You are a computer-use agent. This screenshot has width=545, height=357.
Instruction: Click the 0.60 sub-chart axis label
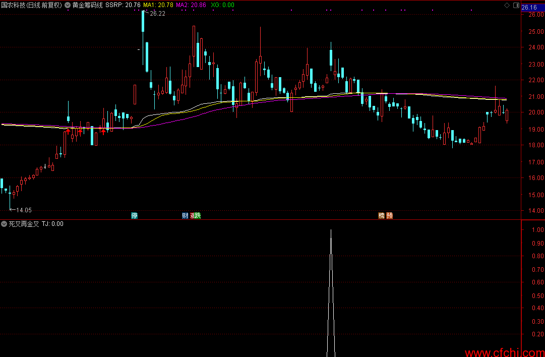coord(538,282)
